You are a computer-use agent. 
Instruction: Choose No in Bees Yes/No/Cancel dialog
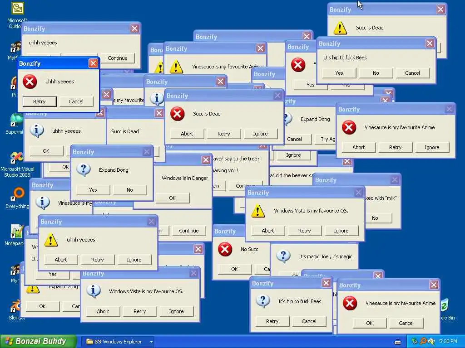(376, 73)
